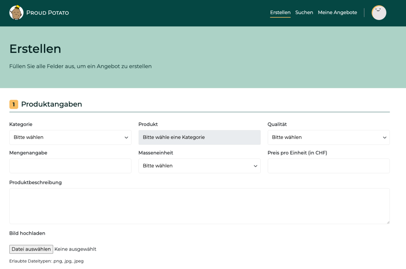Screen dimensions: 406x269
Task: Click the Produktangaben section heading
Action: point(51,104)
